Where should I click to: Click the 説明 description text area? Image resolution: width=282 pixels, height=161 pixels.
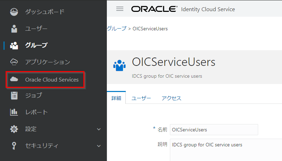226,150
